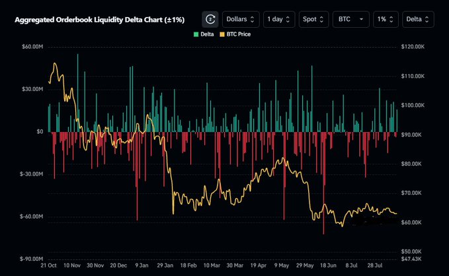
Task: Click the 9 May date label
Action: click(x=282, y=265)
